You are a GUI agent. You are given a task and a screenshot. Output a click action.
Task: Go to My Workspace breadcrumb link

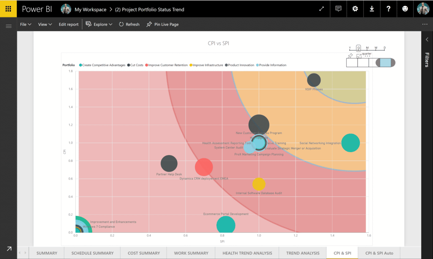[90, 9]
